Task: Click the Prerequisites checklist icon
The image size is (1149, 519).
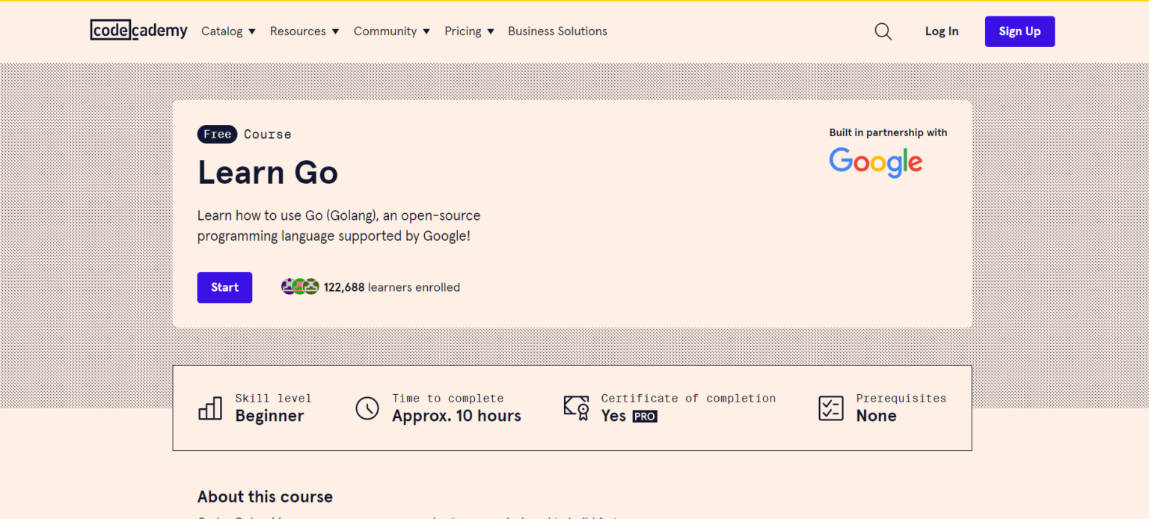Action: 831,408
